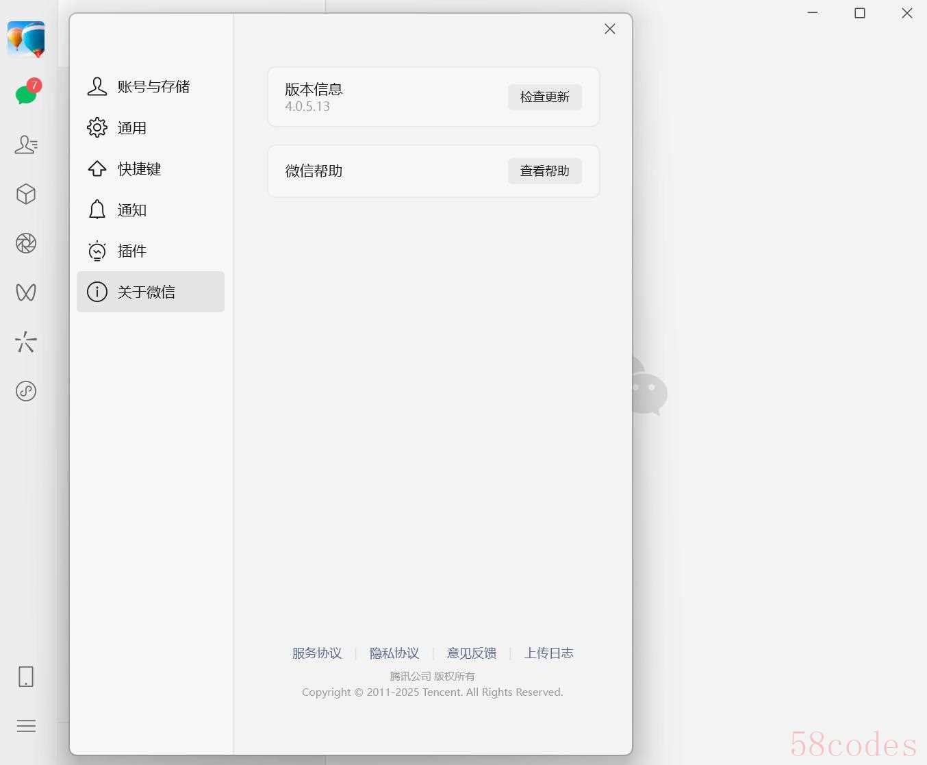Open the Chats icon with unread badge
Viewport: 927px width, 765px height.
tap(27, 92)
